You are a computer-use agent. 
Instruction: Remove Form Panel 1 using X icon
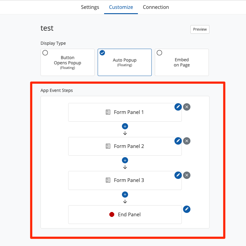tap(187, 107)
